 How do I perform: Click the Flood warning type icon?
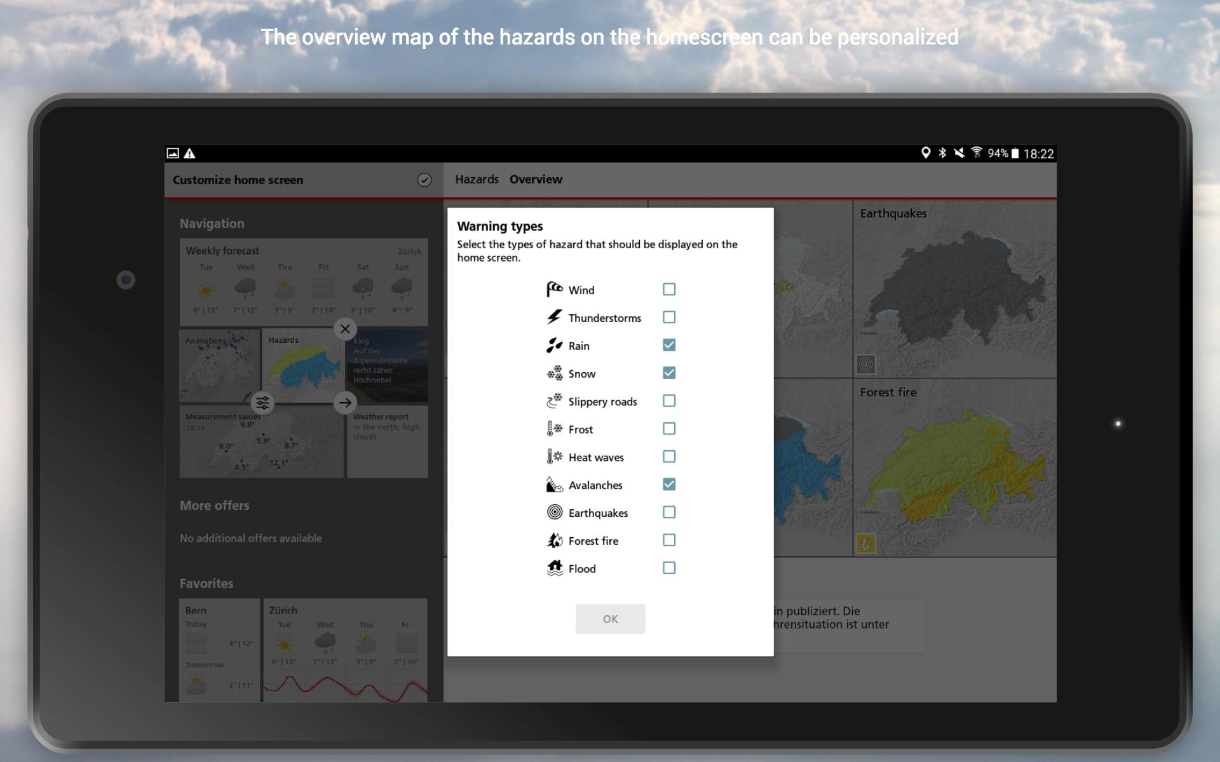(x=554, y=568)
